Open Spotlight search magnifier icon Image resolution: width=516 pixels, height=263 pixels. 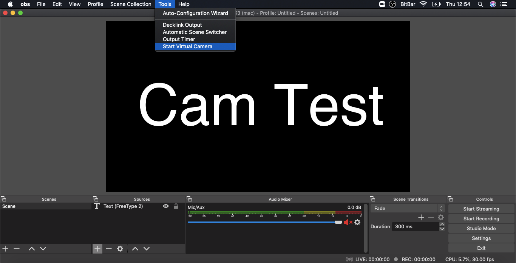coord(480,4)
